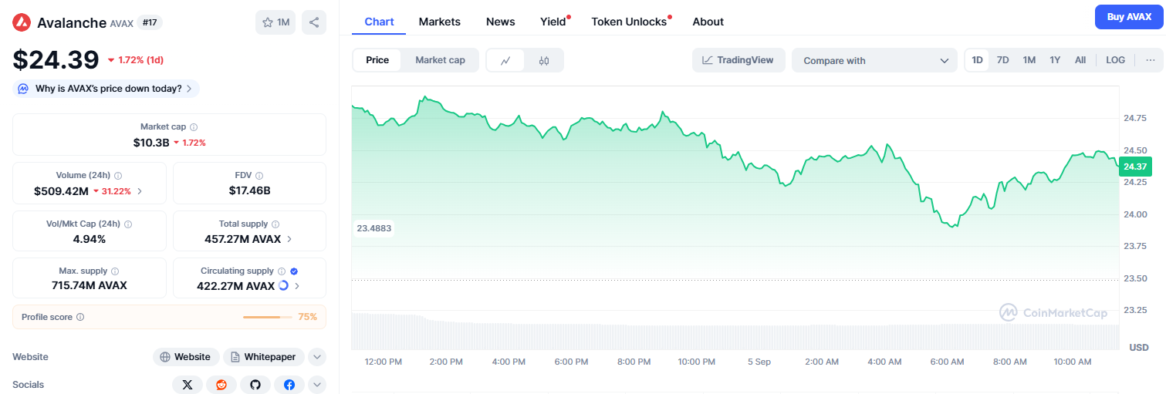Click the #17 rank badge
The image size is (1166, 394).
click(150, 22)
